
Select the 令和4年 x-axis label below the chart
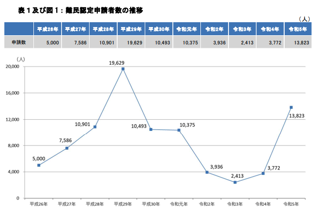263,204
